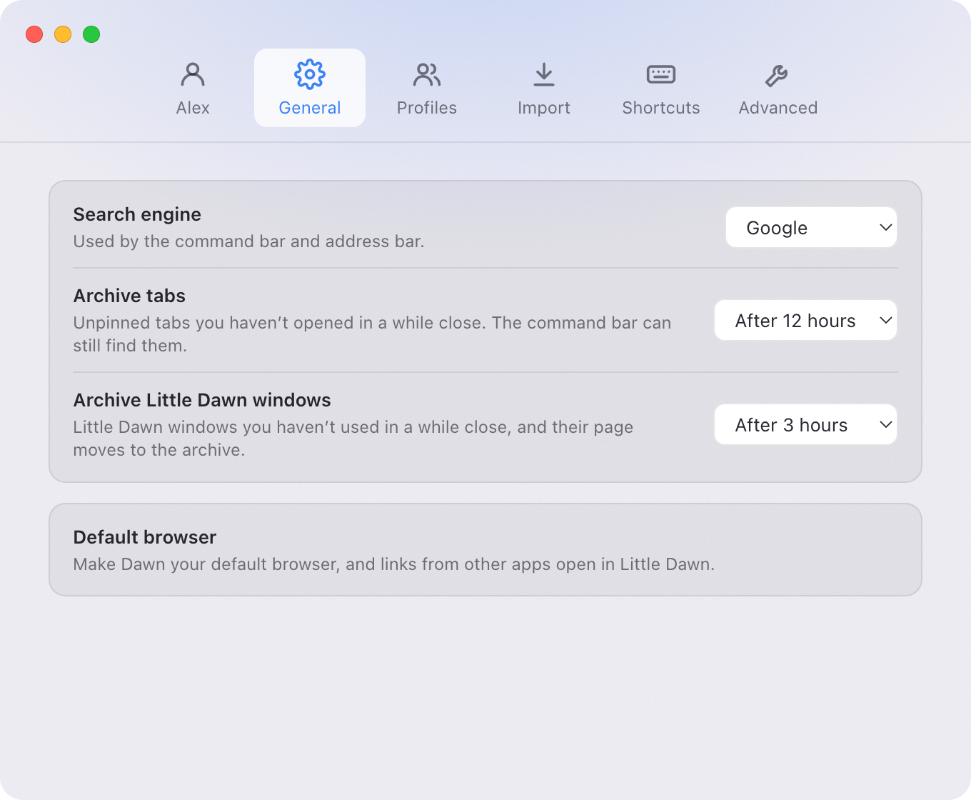
Task: Zoom the window with the green button
Action: click(x=91, y=34)
